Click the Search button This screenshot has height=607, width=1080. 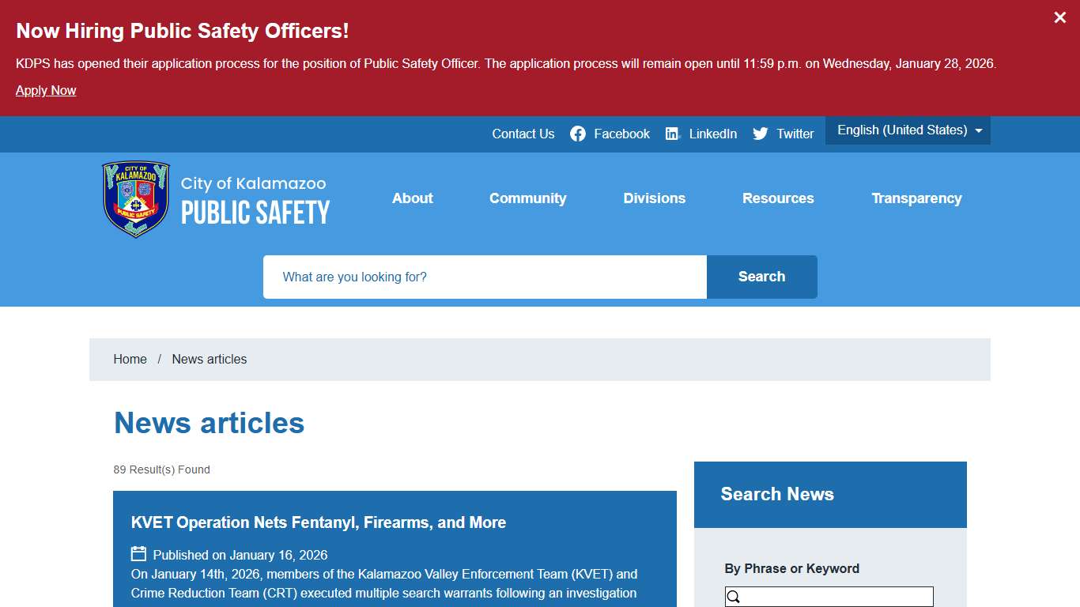pos(761,277)
